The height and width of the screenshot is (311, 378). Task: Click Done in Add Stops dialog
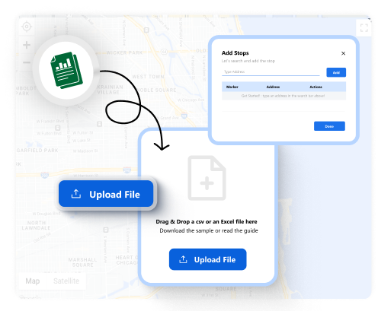(329, 126)
